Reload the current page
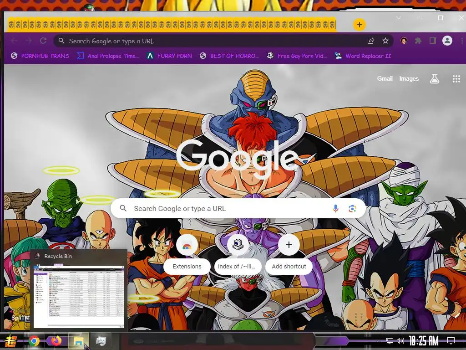 [43, 41]
